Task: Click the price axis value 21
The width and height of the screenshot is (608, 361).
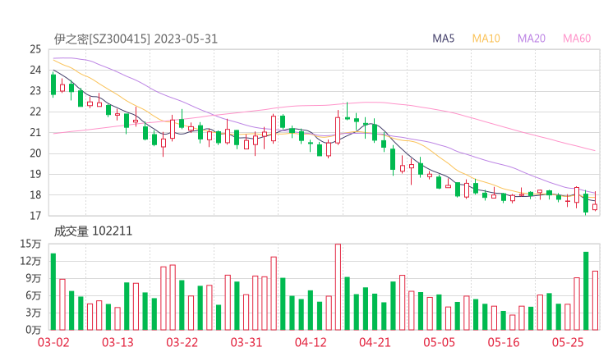Action: click(x=35, y=132)
